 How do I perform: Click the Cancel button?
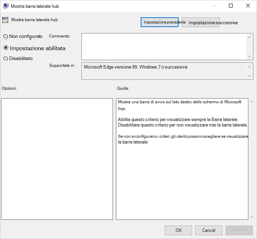click(209, 230)
